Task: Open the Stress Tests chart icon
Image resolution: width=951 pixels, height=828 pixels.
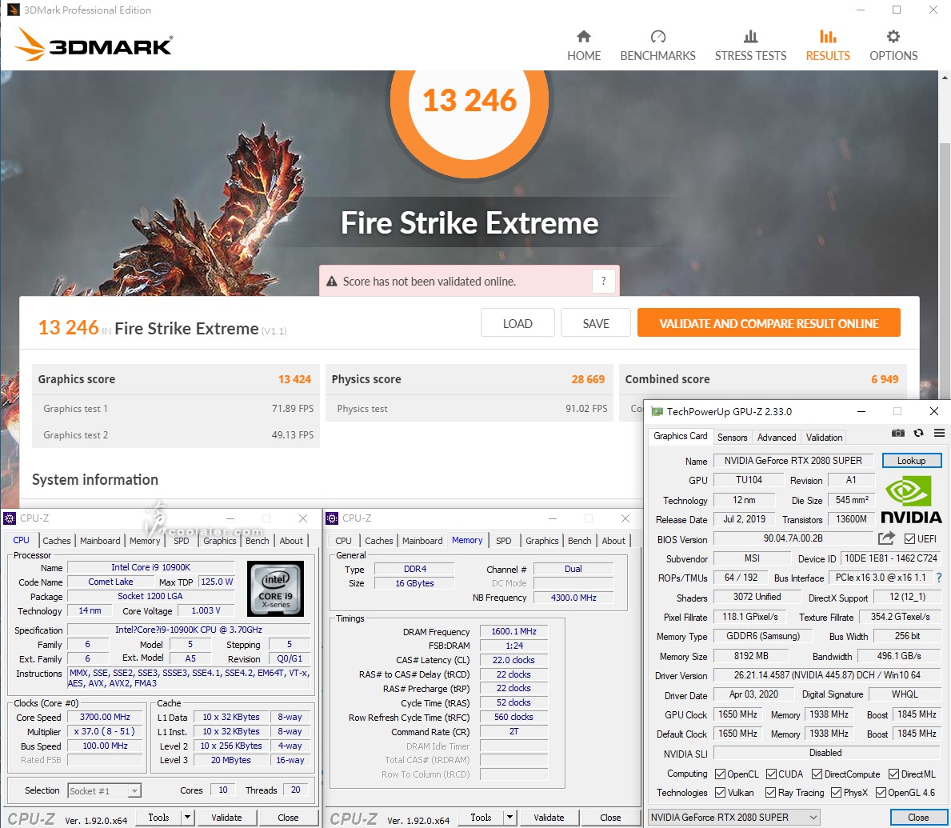Action: (x=750, y=36)
